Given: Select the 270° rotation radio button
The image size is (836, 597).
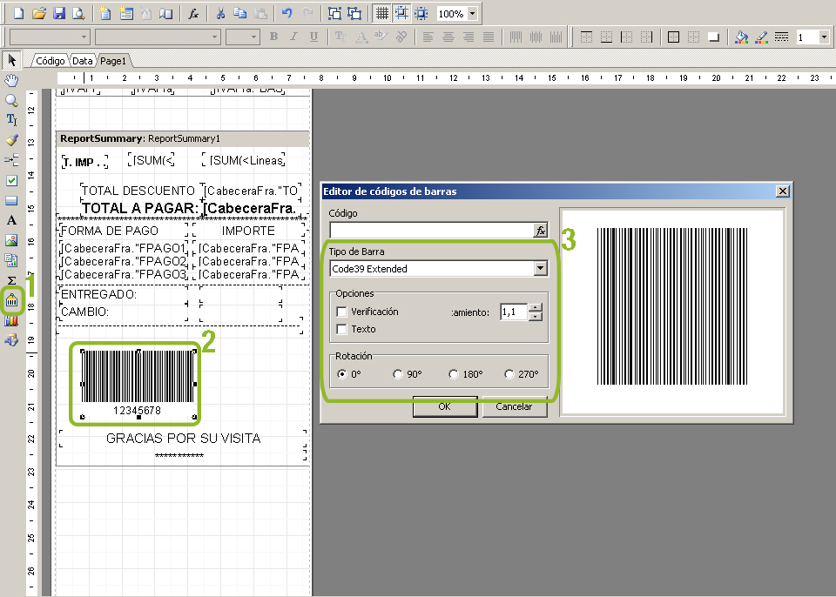Looking at the screenshot, I should (x=509, y=374).
